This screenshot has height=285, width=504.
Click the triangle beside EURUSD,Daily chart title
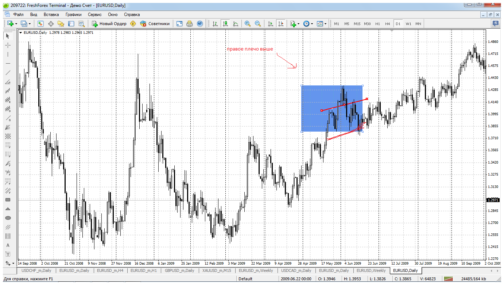(x=20, y=33)
